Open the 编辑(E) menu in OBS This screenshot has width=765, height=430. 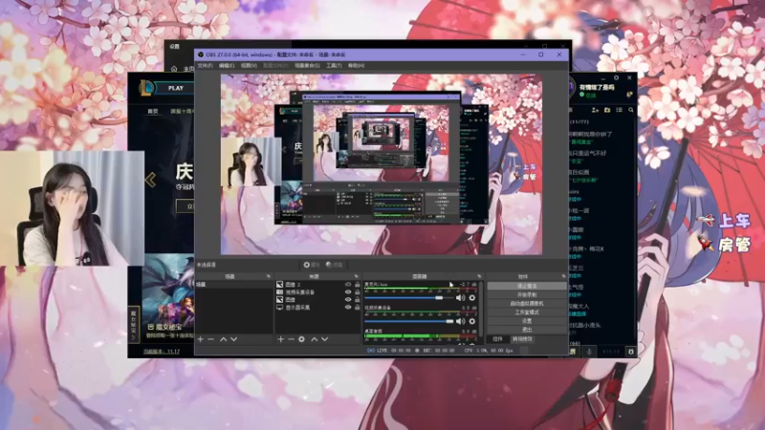[x=227, y=65]
